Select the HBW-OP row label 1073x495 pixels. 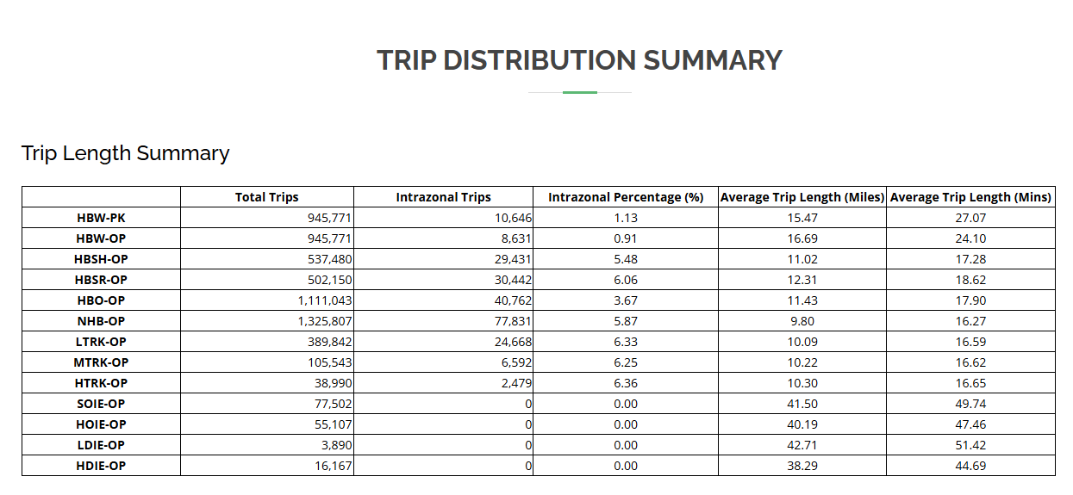(x=101, y=238)
